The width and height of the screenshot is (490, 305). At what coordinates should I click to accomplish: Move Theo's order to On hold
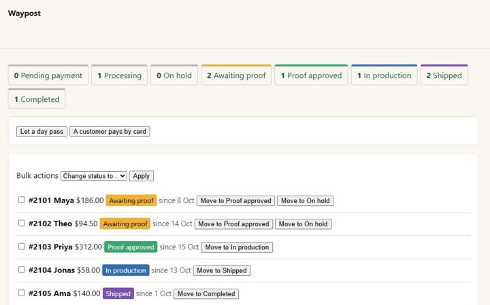pos(303,224)
